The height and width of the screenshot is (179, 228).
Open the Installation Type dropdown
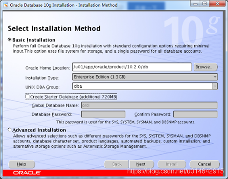point(145,77)
